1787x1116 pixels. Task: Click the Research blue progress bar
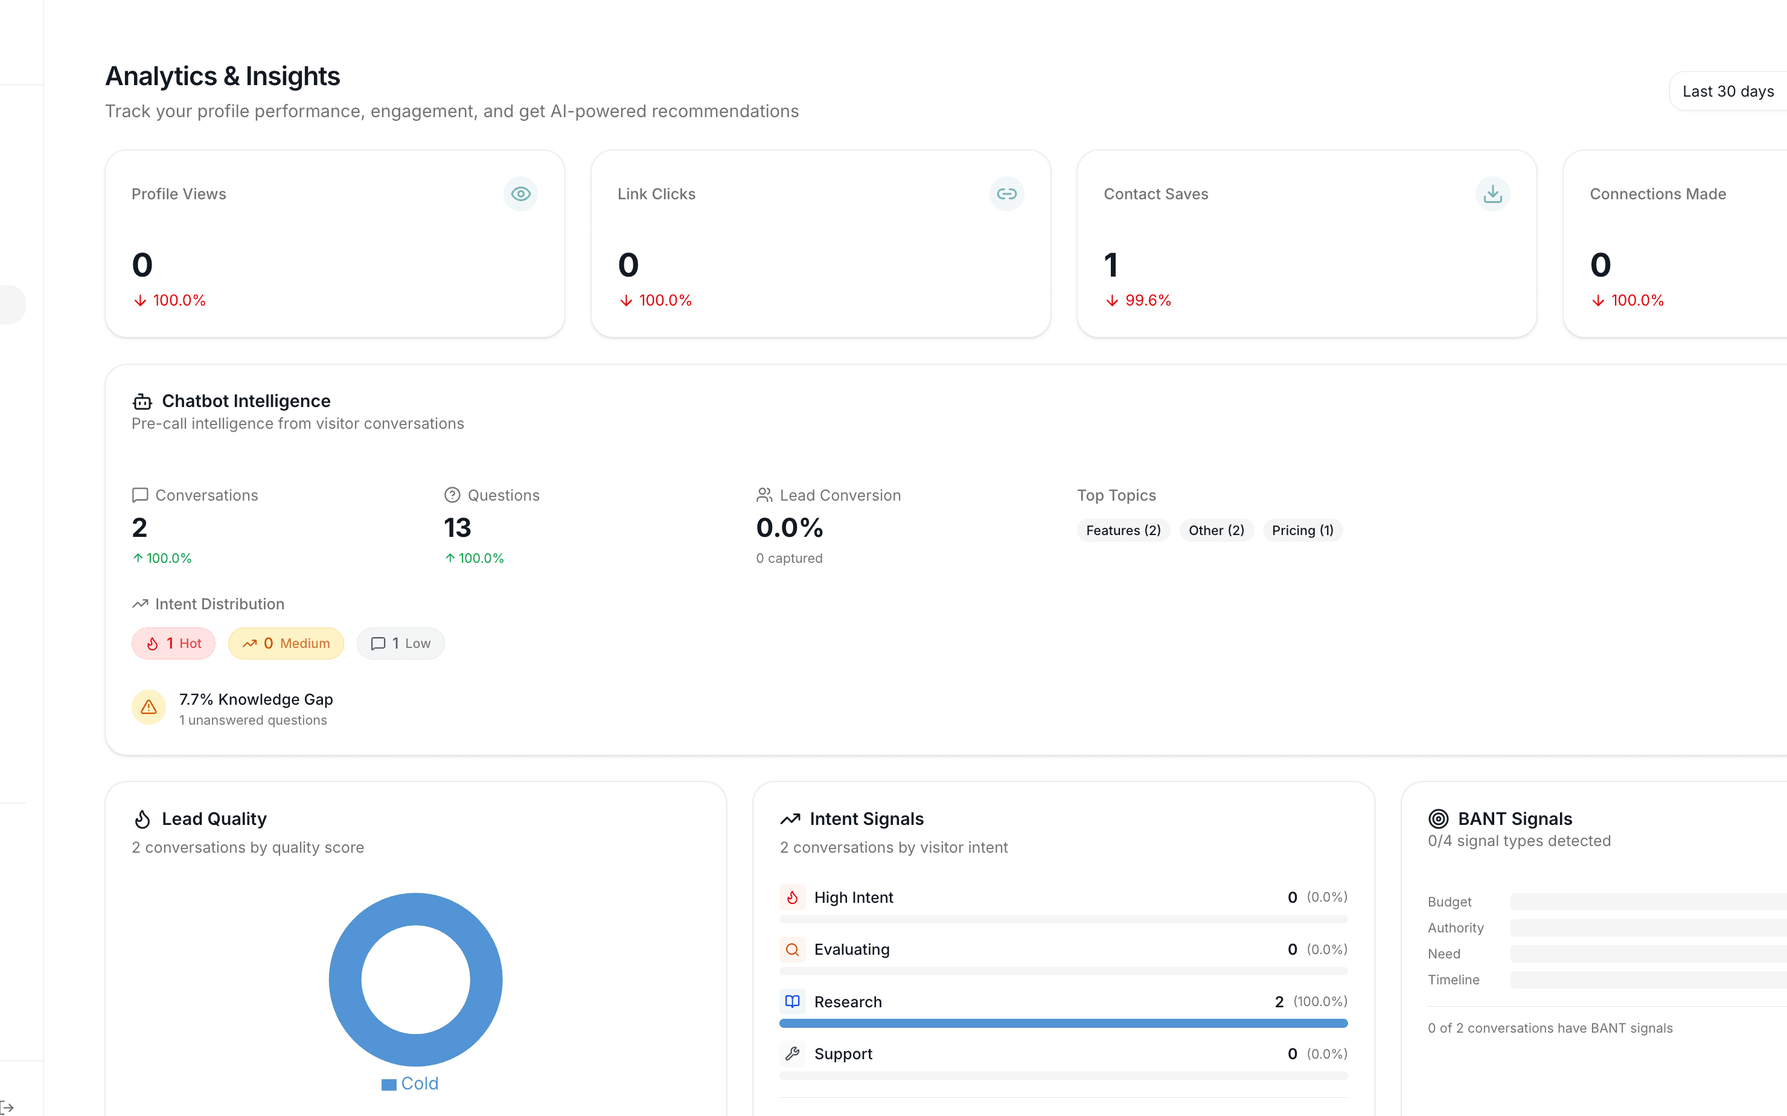(1063, 1023)
